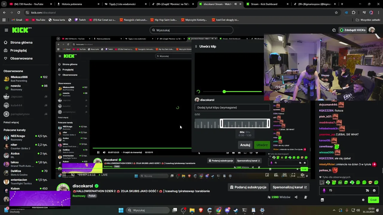This screenshot has height=215, width=383.
Task: Open the player settings gear icon
Action: (x=302, y=174)
